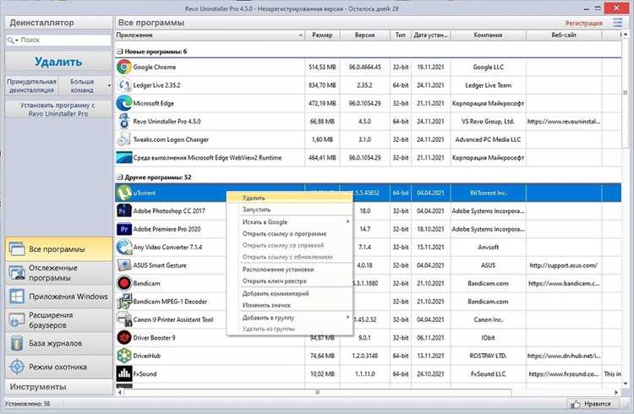Click the Driver Booster 9 icon
Image resolution: width=634 pixels, height=414 pixels.
[124, 338]
